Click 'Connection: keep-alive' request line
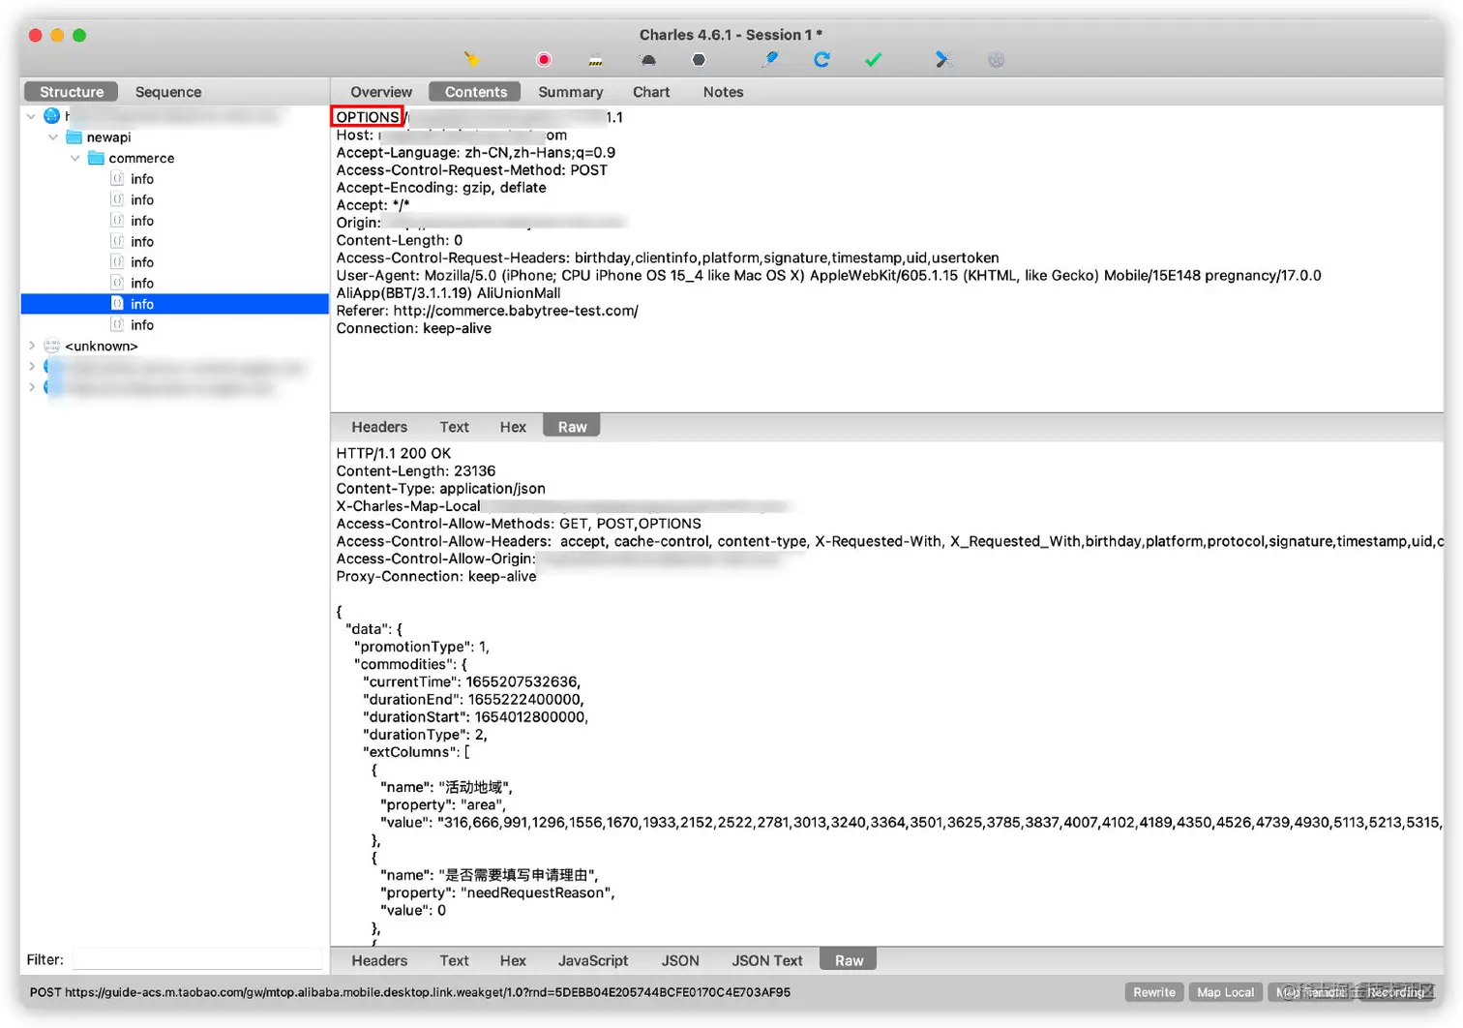Screen dimensions: 1463x1028 [x=413, y=328]
